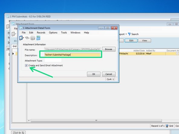179x134 pixels.
Task: Click the View button in Attachment Form
Action: tap(145, 40)
